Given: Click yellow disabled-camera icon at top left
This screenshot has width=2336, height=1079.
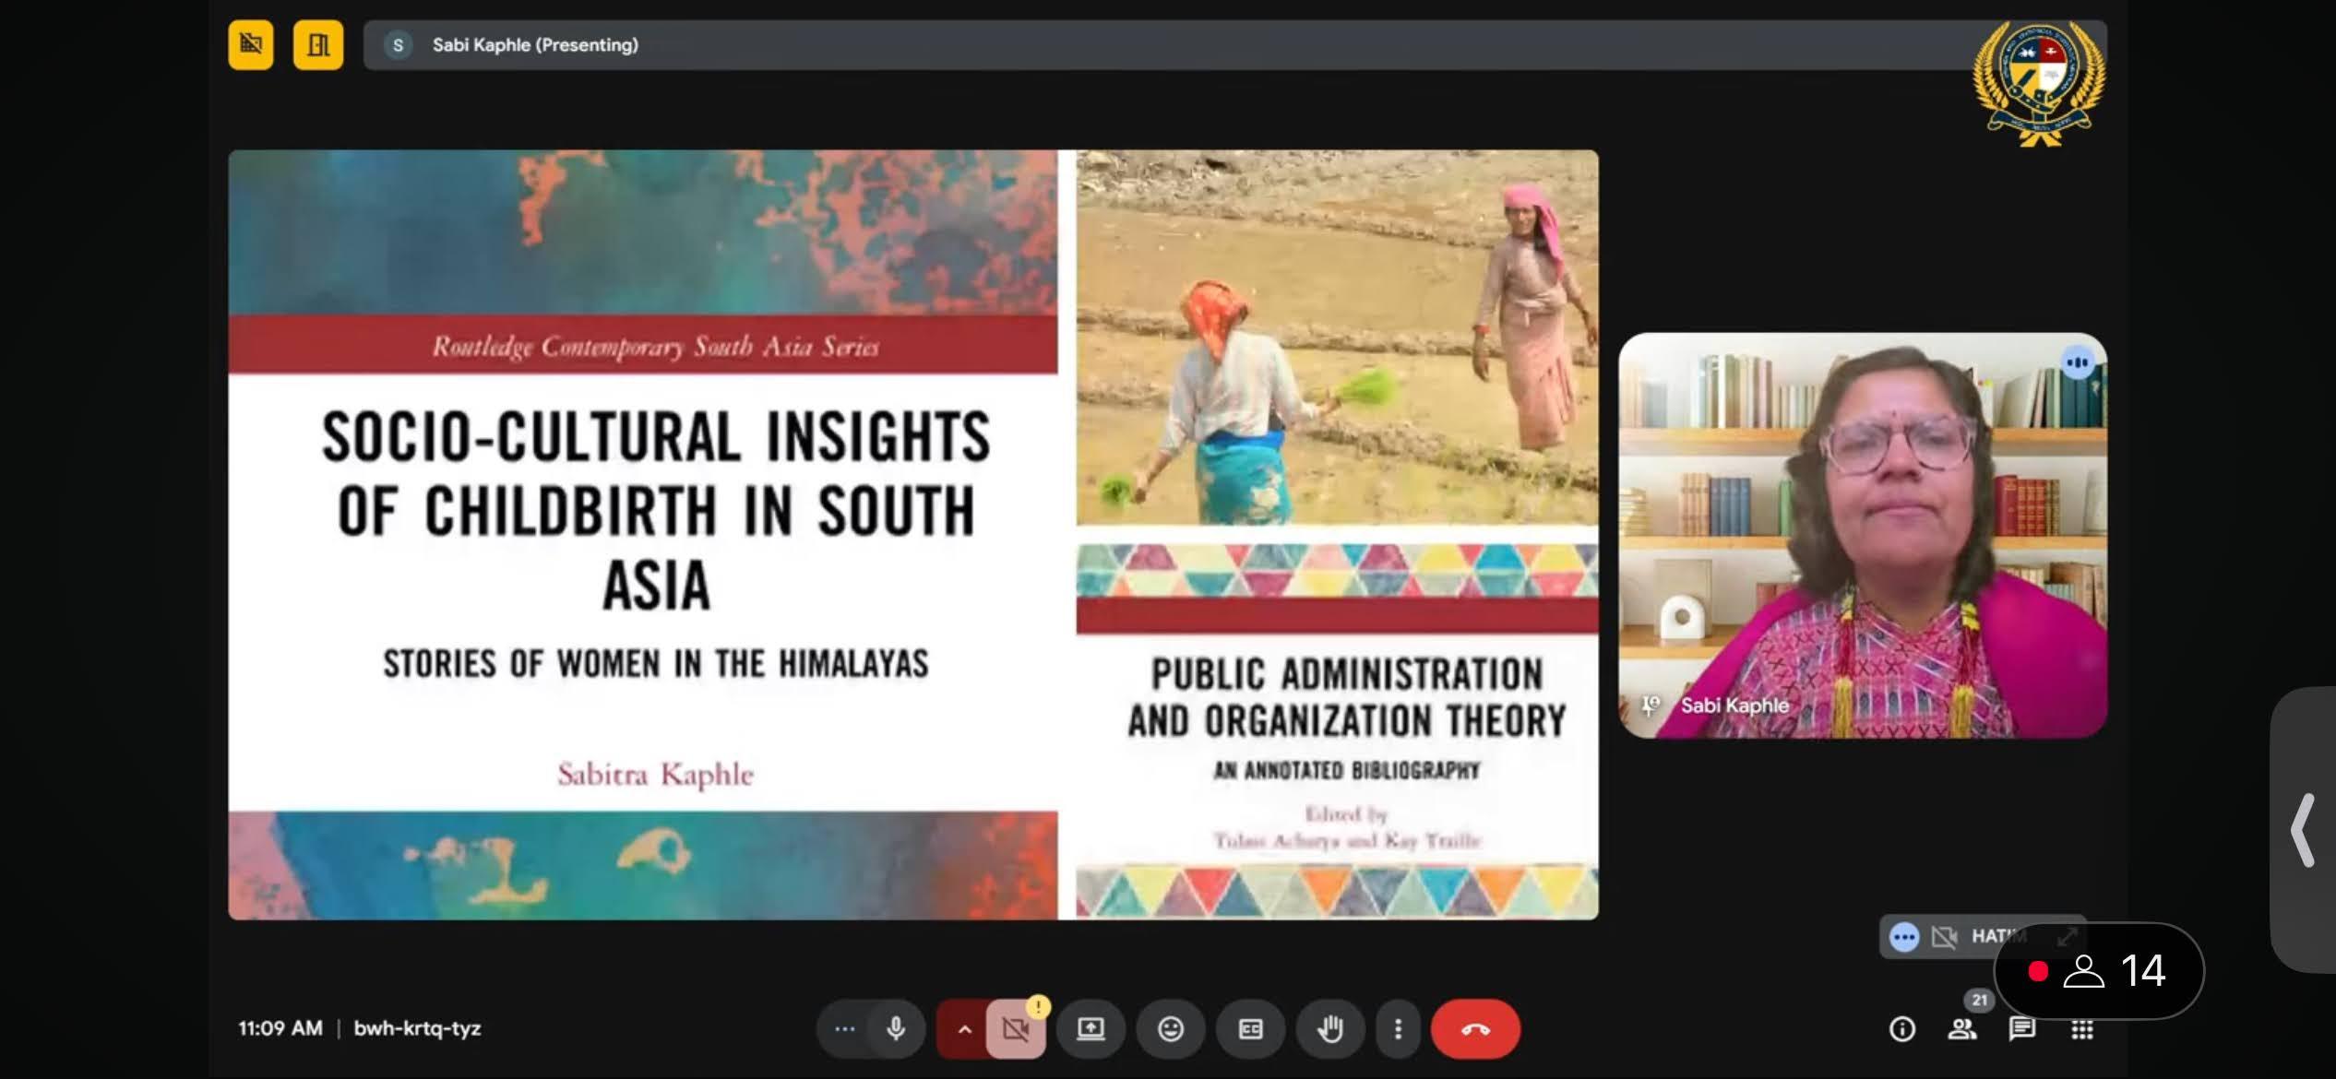Looking at the screenshot, I should tap(251, 44).
